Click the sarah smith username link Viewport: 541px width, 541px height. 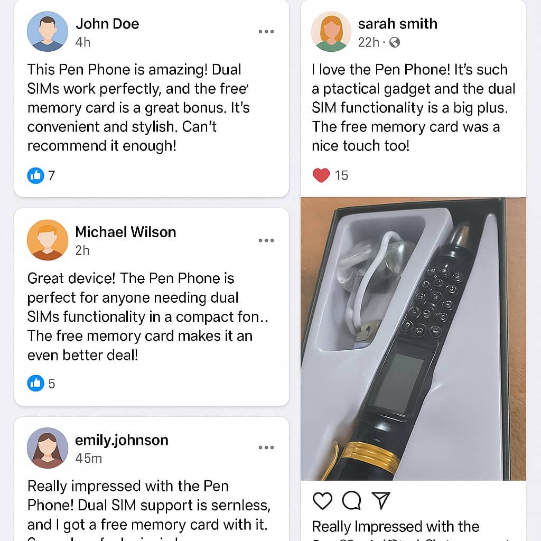tap(397, 24)
